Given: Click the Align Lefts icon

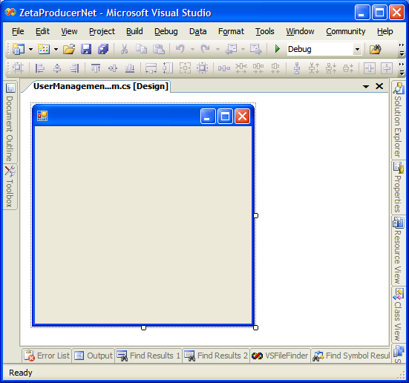Looking at the screenshot, I should click(39, 68).
